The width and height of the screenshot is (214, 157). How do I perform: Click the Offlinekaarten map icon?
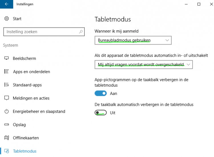click(x=7, y=138)
